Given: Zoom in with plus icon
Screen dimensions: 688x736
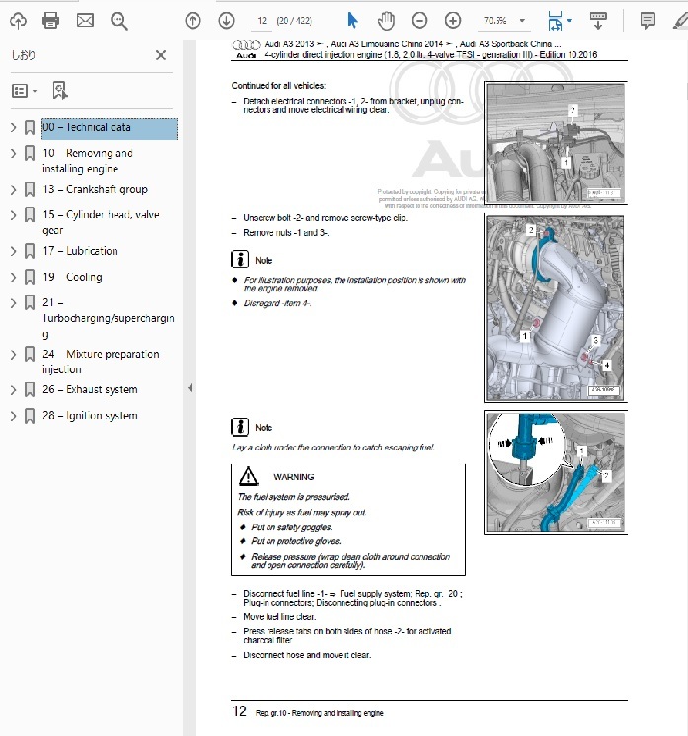Looking at the screenshot, I should tap(452, 21).
